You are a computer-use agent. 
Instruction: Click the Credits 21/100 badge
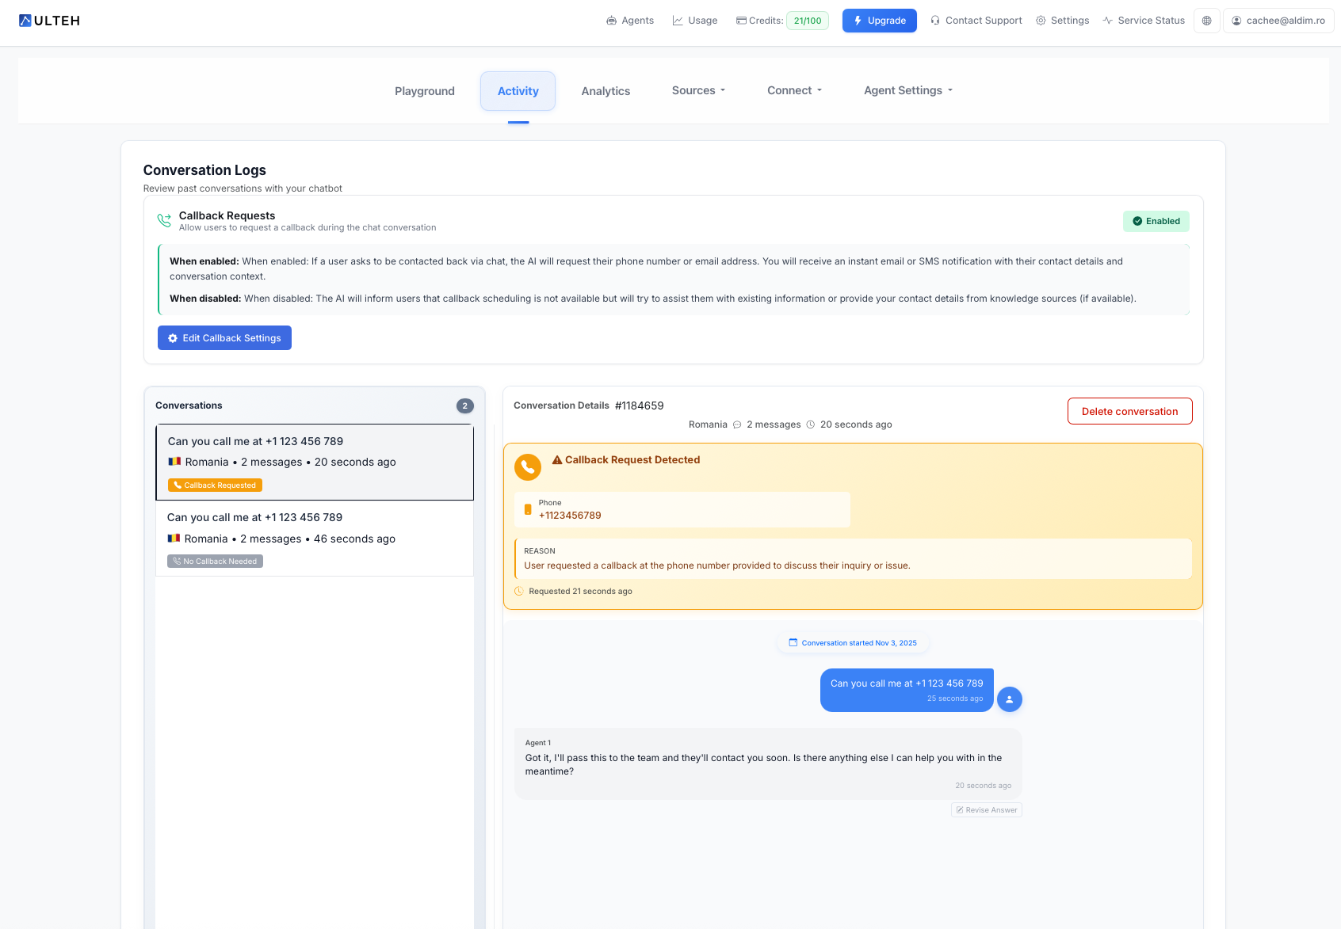[807, 20]
